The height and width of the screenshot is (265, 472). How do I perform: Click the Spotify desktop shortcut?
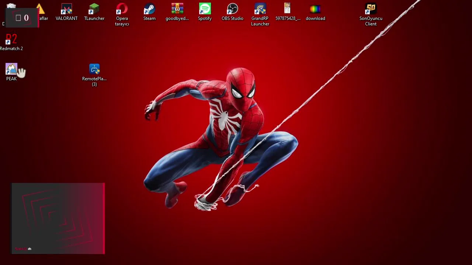[x=205, y=12]
